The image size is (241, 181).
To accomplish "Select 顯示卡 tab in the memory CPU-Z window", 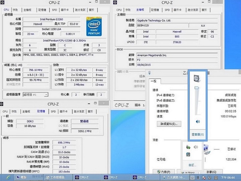I will 64,111.
